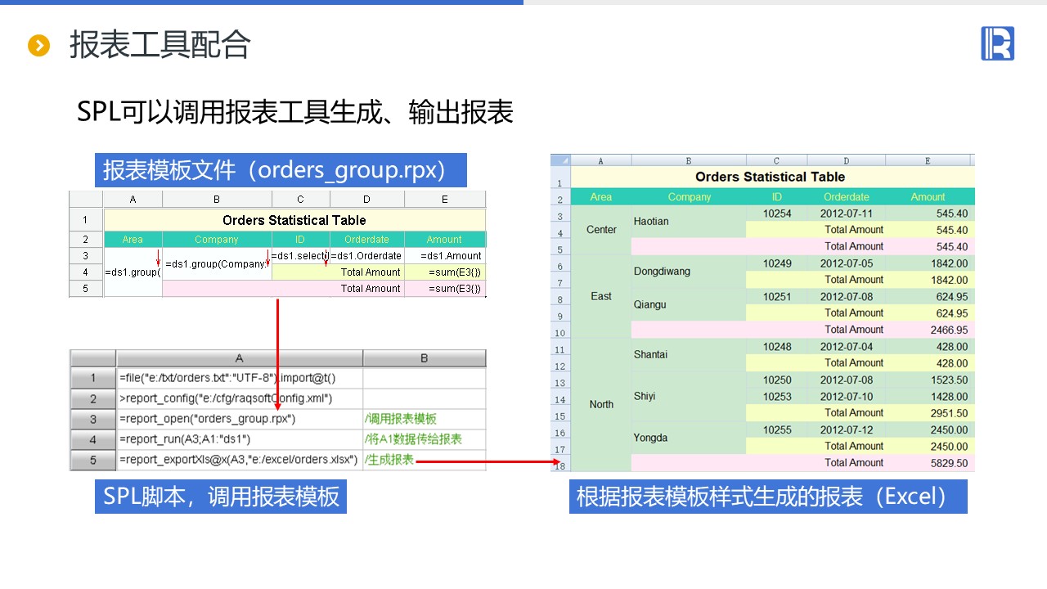Select column header A in the SPL script grid
The image size is (1047, 589).
pos(240,358)
